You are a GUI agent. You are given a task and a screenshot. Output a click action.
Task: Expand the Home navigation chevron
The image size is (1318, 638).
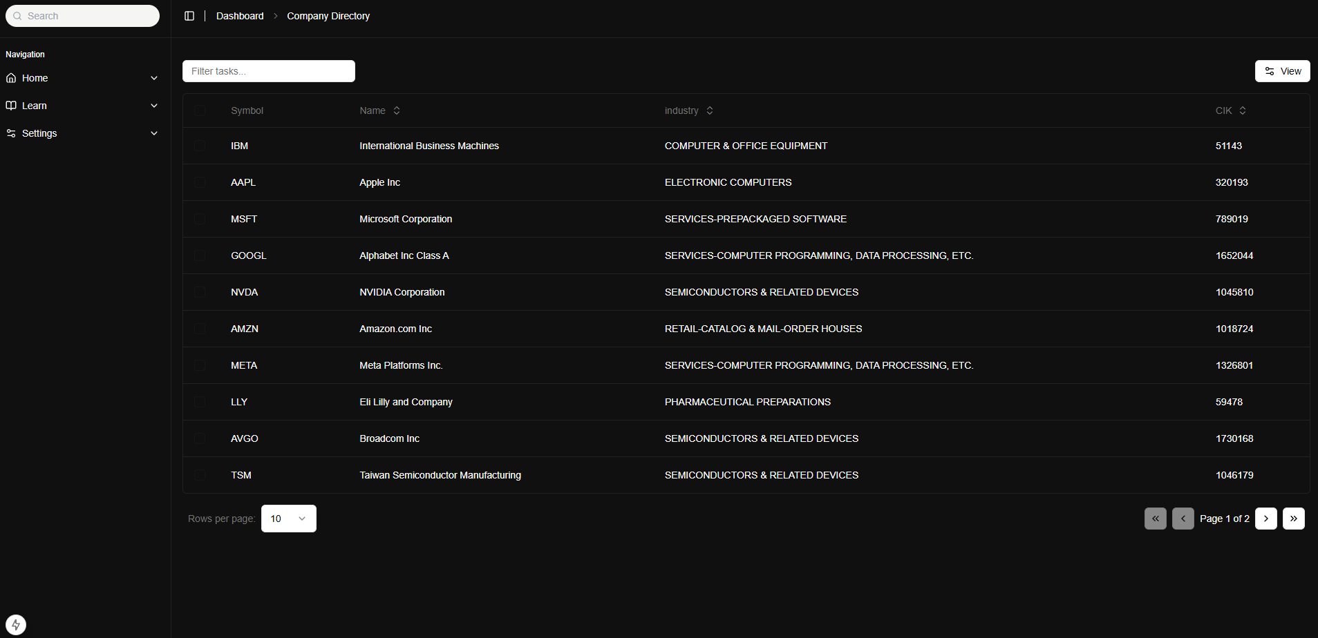(154, 78)
